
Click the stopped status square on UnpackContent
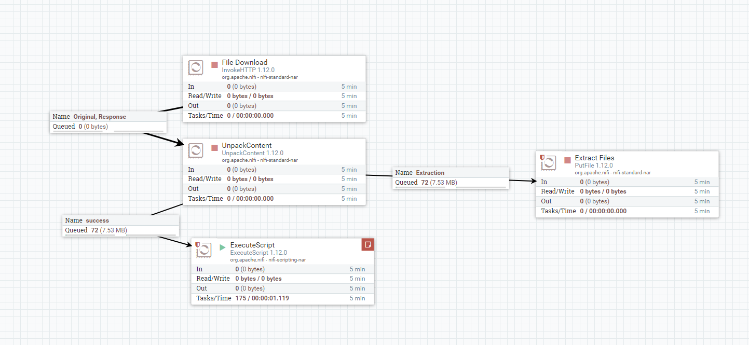214,148
